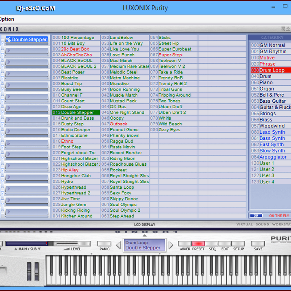Select category 001 GM Rhythm

point(270,51)
